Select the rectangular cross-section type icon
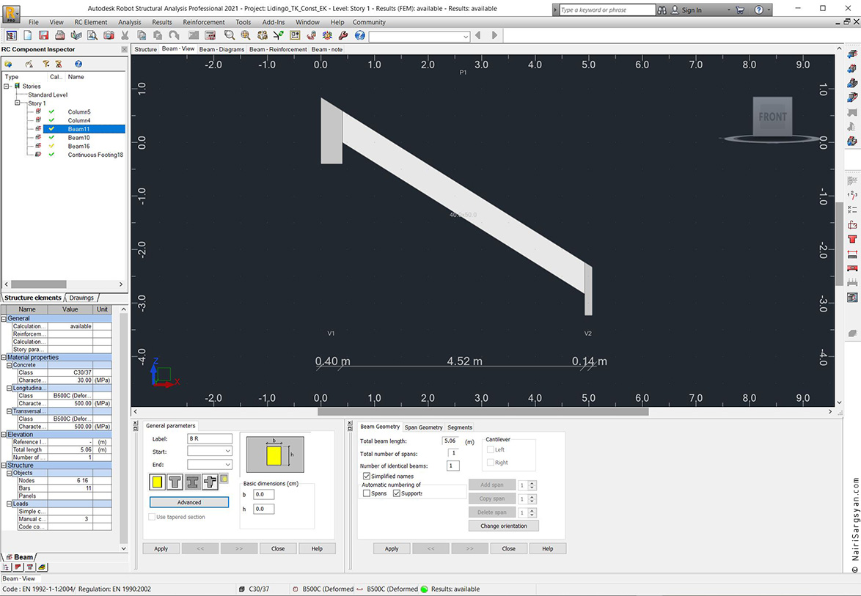Screen dimensions: 861x596 pos(157,482)
